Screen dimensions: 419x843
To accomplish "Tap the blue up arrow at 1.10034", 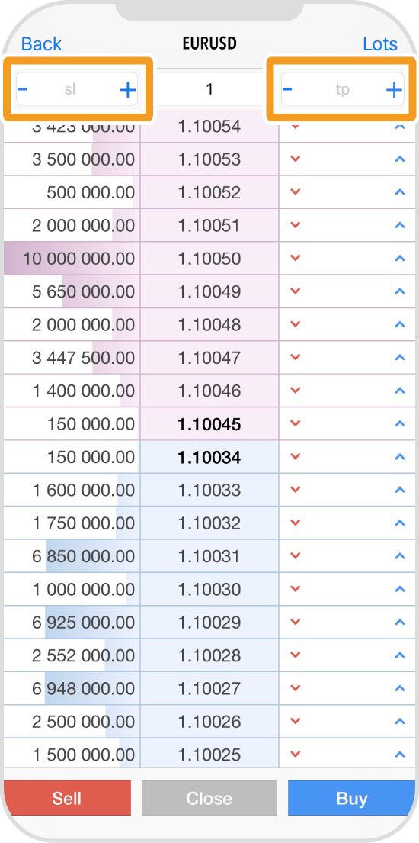I will pos(399,457).
